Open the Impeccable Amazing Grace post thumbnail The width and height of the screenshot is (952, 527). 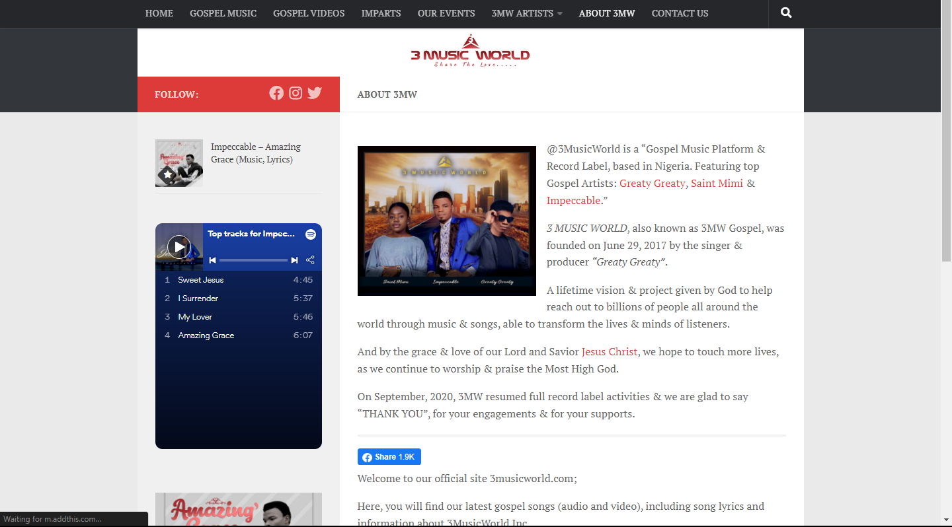[x=179, y=163]
